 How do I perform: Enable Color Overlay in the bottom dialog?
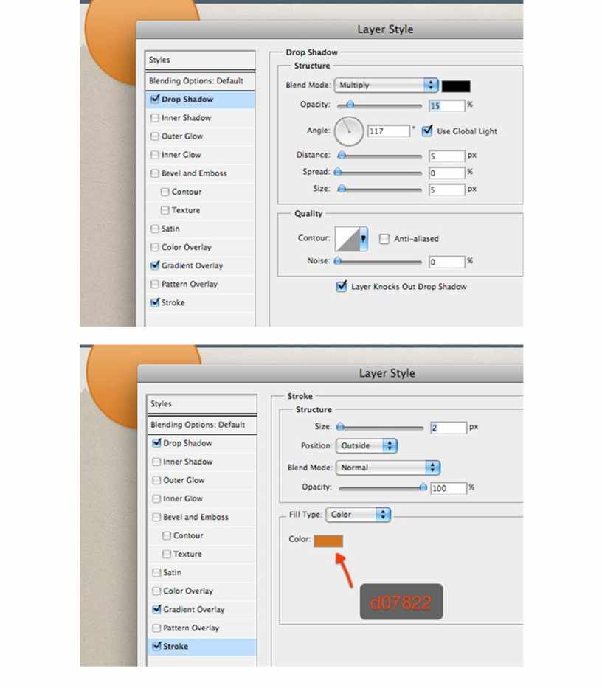coord(156,591)
